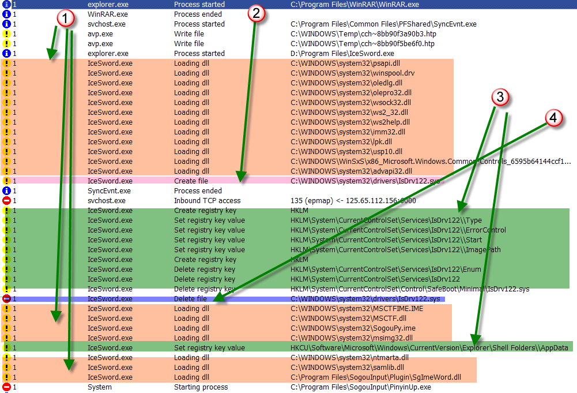Screen dimensions: 577x393
Task: Click the warning icon on the Create file row
Action: coord(6,181)
